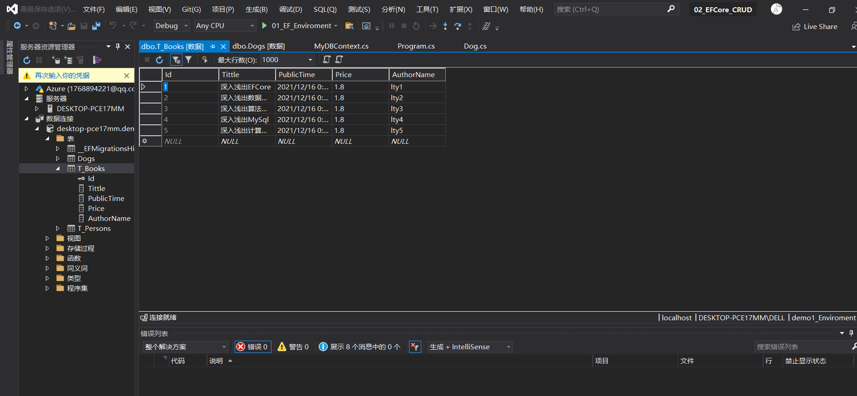The image size is (857, 396).
Task: Click the Connect to Database icon
Action: pyautogui.click(x=56, y=60)
